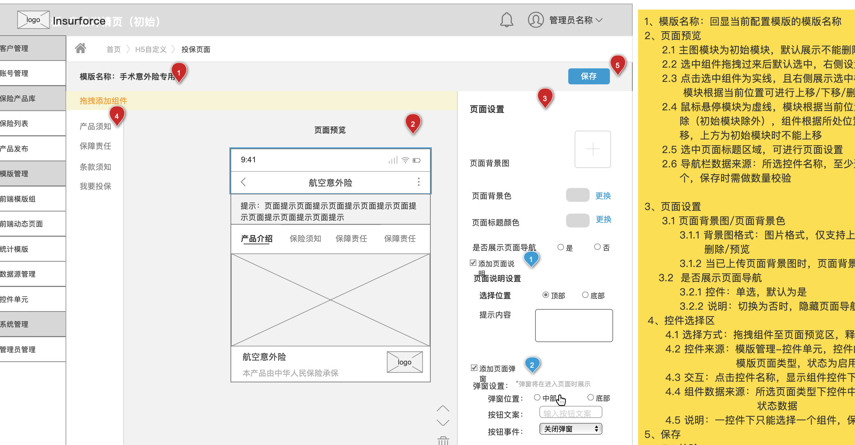Click the notification bell icon
The width and height of the screenshot is (855, 445).
point(506,20)
